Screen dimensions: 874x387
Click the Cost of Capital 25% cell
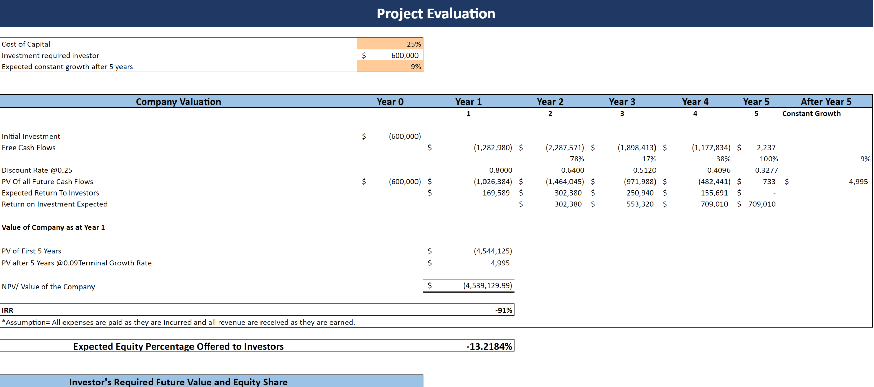(x=390, y=44)
